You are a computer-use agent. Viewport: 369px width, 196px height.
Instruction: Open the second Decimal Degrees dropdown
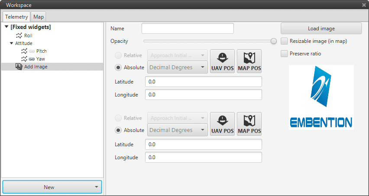tap(178, 130)
